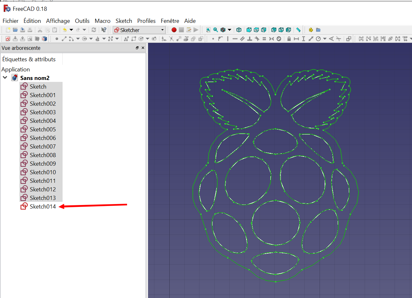Click the green play icon to execute macro

point(196,30)
